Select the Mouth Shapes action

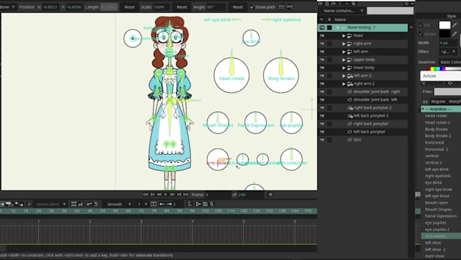438,209
